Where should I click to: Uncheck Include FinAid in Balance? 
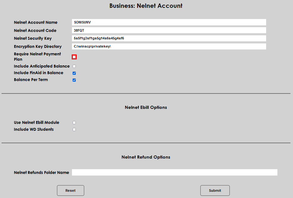pos(74,73)
